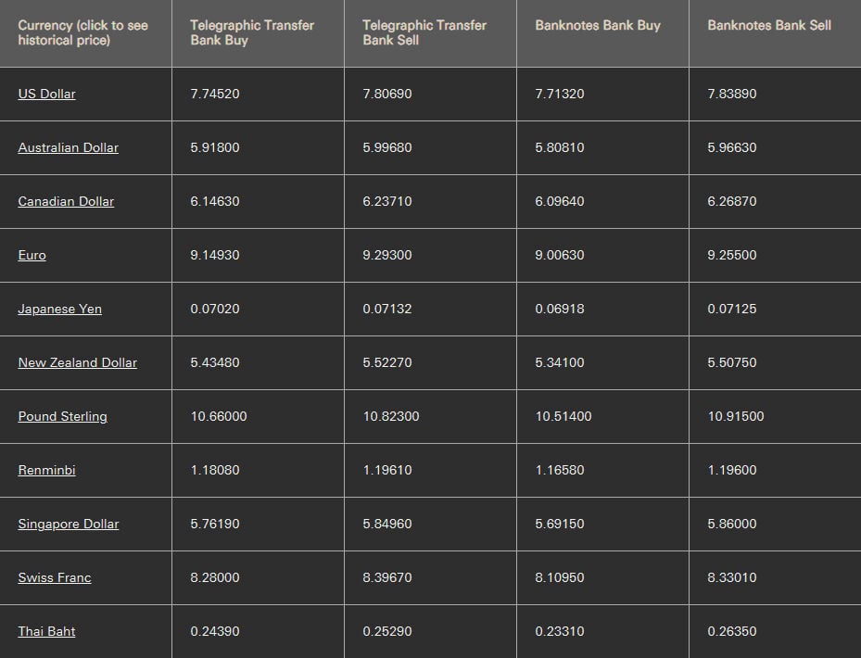The width and height of the screenshot is (861, 658).
Task: Open the Japanese Yen link
Action: pos(59,309)
